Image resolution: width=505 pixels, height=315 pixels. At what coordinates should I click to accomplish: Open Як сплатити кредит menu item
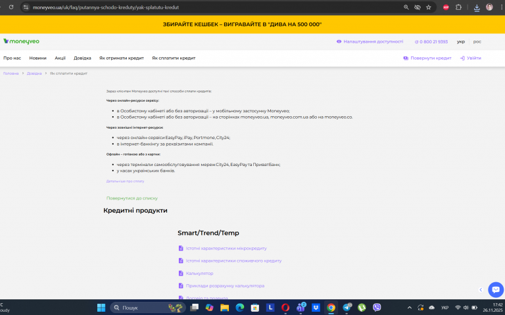coord(174,58)
